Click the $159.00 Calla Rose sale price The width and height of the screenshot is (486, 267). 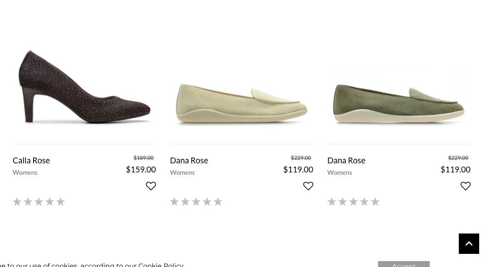click(x=141, y=169)
